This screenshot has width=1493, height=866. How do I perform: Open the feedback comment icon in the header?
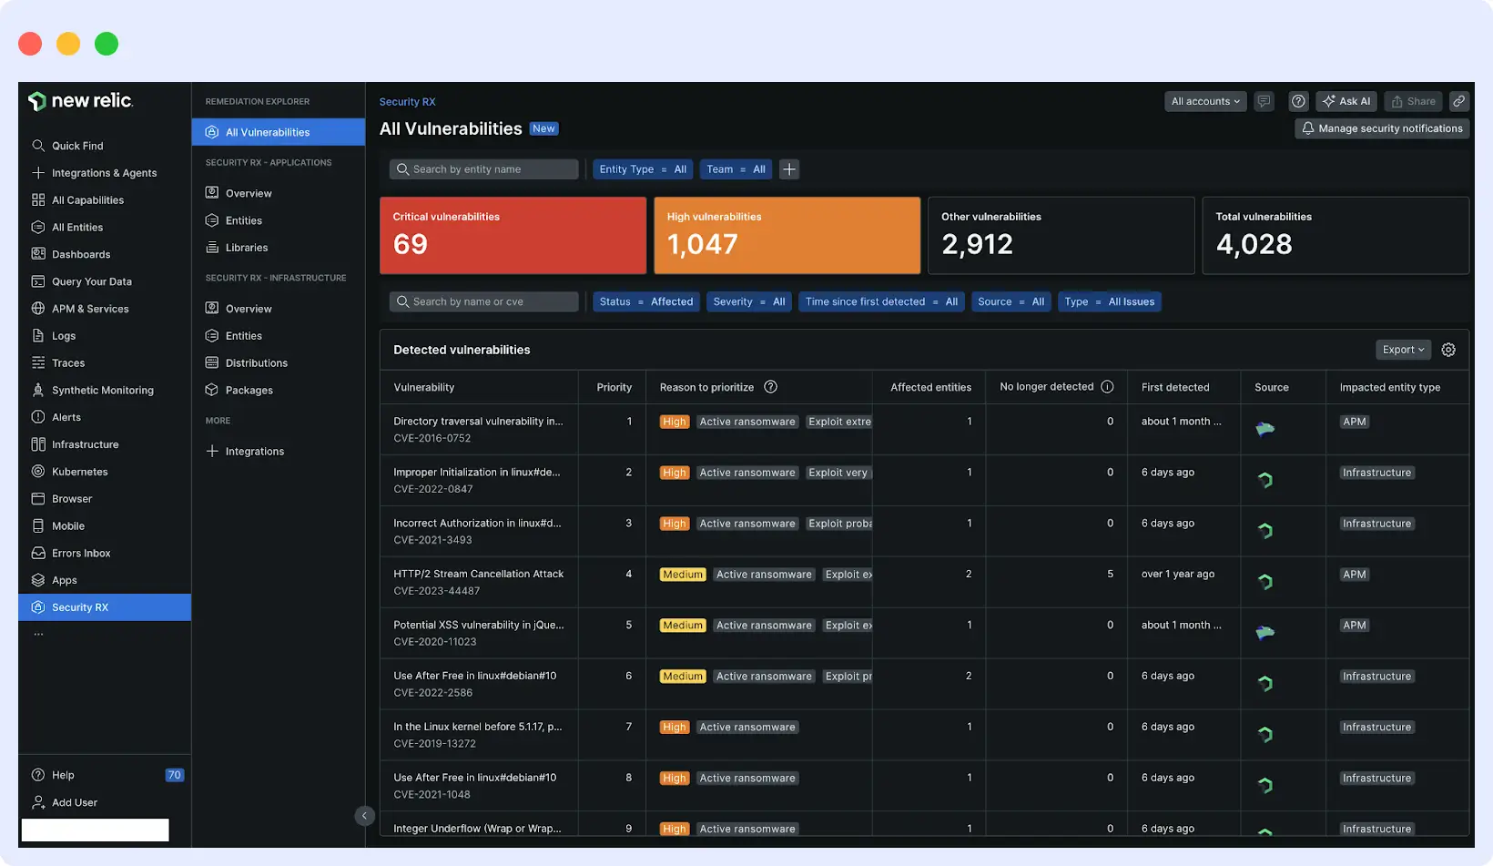pyautogui.click(x=1264, y=101)
